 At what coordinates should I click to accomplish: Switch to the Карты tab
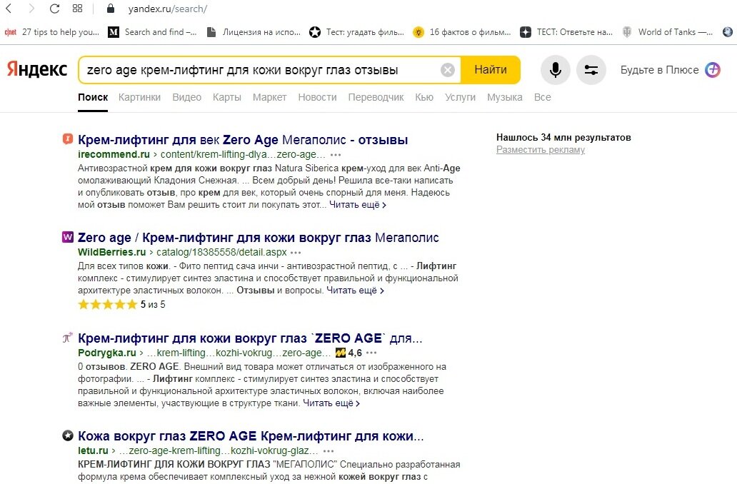[226, 97]
